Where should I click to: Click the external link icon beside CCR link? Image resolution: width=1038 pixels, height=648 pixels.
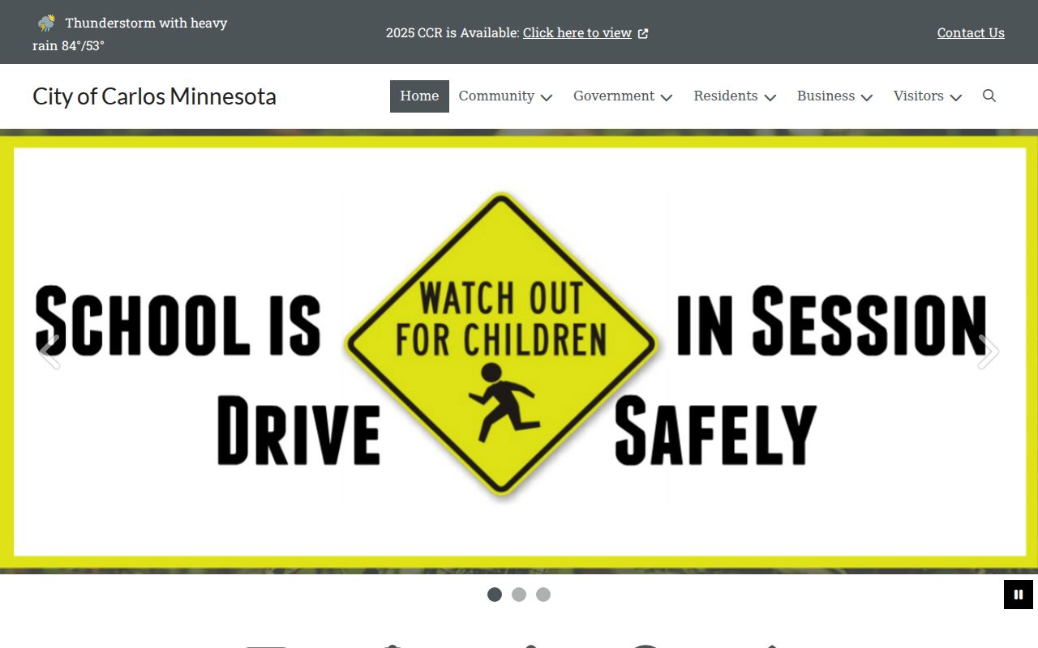click(643, 33)
